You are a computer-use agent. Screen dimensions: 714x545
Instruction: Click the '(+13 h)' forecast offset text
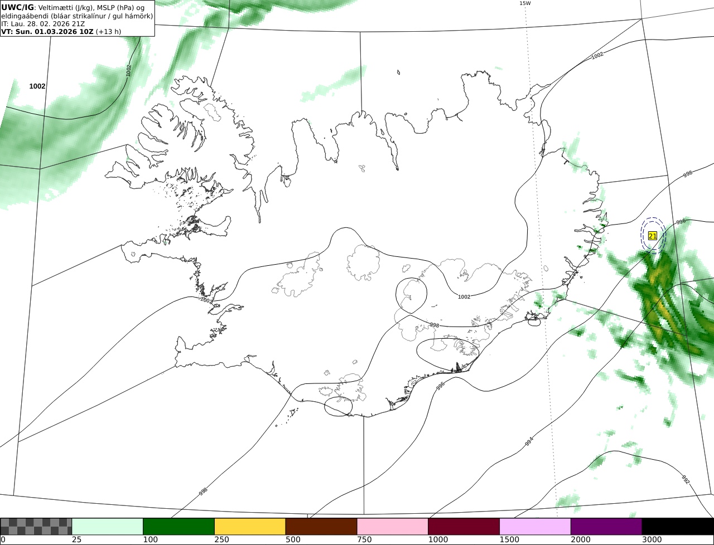click(x=108, y=32)
